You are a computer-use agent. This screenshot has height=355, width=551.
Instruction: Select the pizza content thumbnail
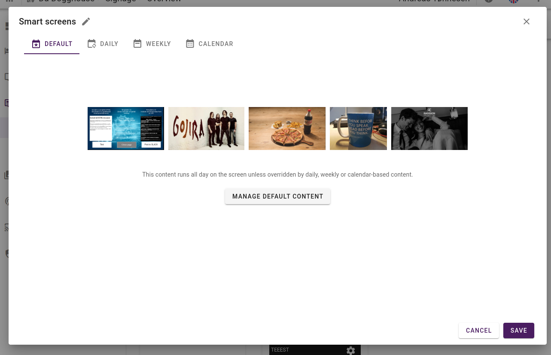click(x=287, y=128)
